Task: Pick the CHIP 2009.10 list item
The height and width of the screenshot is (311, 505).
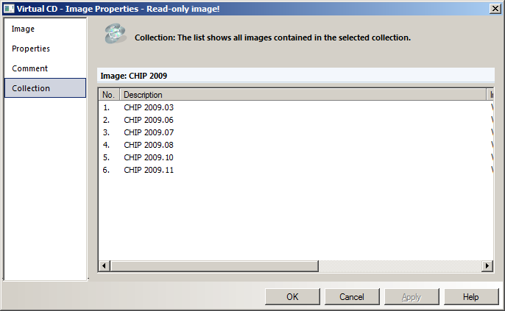Action: (149, 157)
